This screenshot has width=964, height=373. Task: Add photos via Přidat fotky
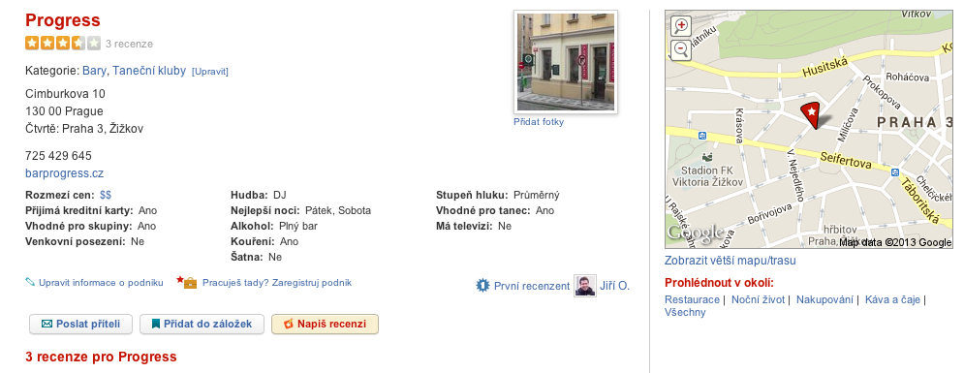(x=539, y=122)
